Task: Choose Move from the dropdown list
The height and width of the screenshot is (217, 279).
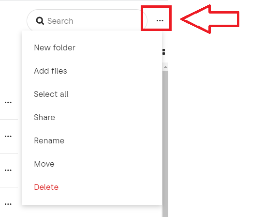Action: [44, 164]
